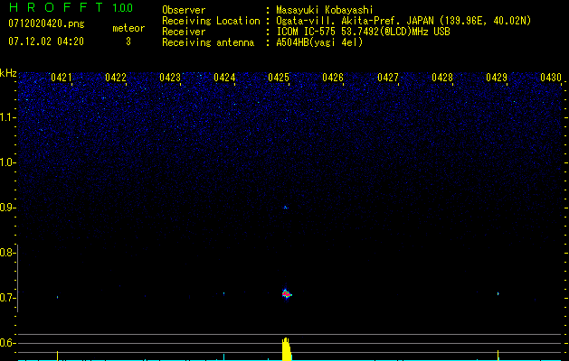Click the 0.6 kHz axis label

(7, 343)
